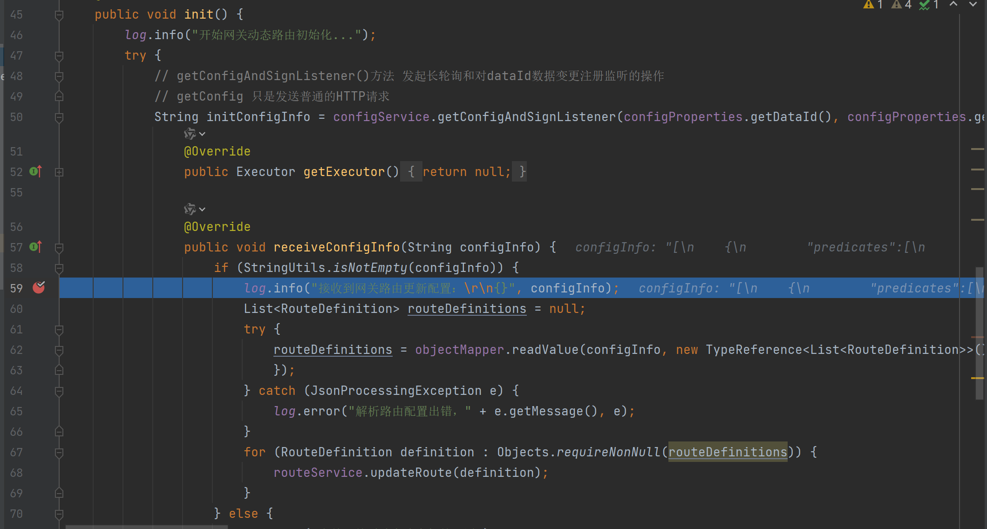Viewport: 987px width, 529px height.
Task: Collapse the for loop at line 67
Action: (x=59, y=453)
